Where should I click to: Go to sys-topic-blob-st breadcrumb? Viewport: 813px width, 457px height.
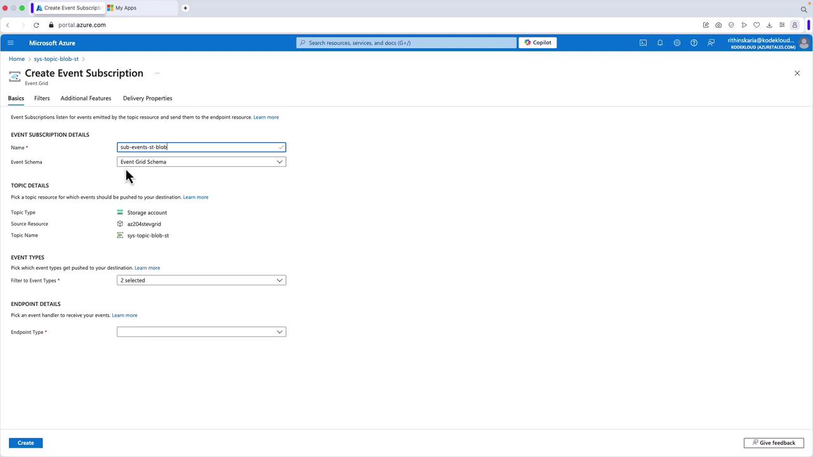click(56, 59)
